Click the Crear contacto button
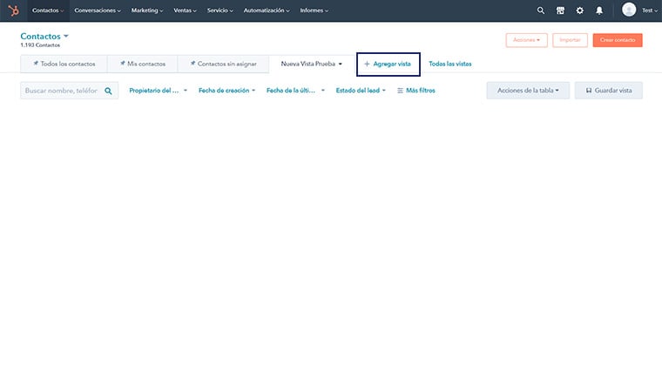The width and height of the screenshot is (662, 366). pos(617,40)
